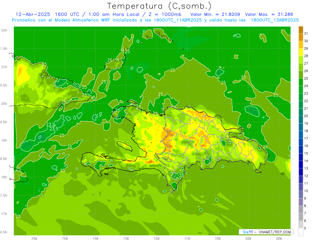
Task: Click the gray colorbar segment between 6 and 7
Action: (x=301, y=217)
